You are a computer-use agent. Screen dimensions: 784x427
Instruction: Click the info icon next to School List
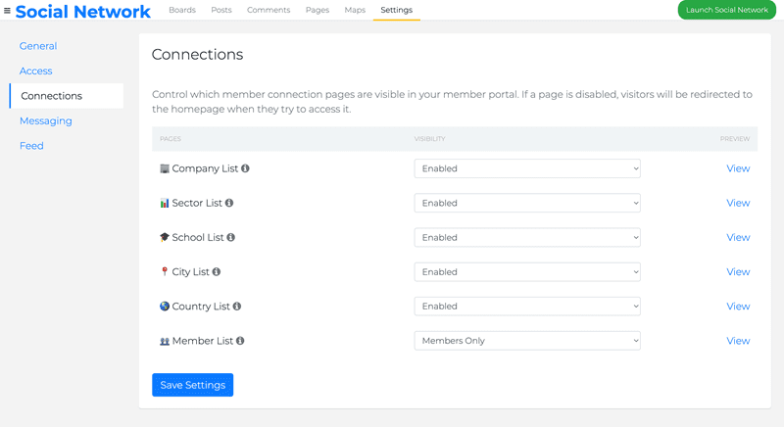point(231,237)
